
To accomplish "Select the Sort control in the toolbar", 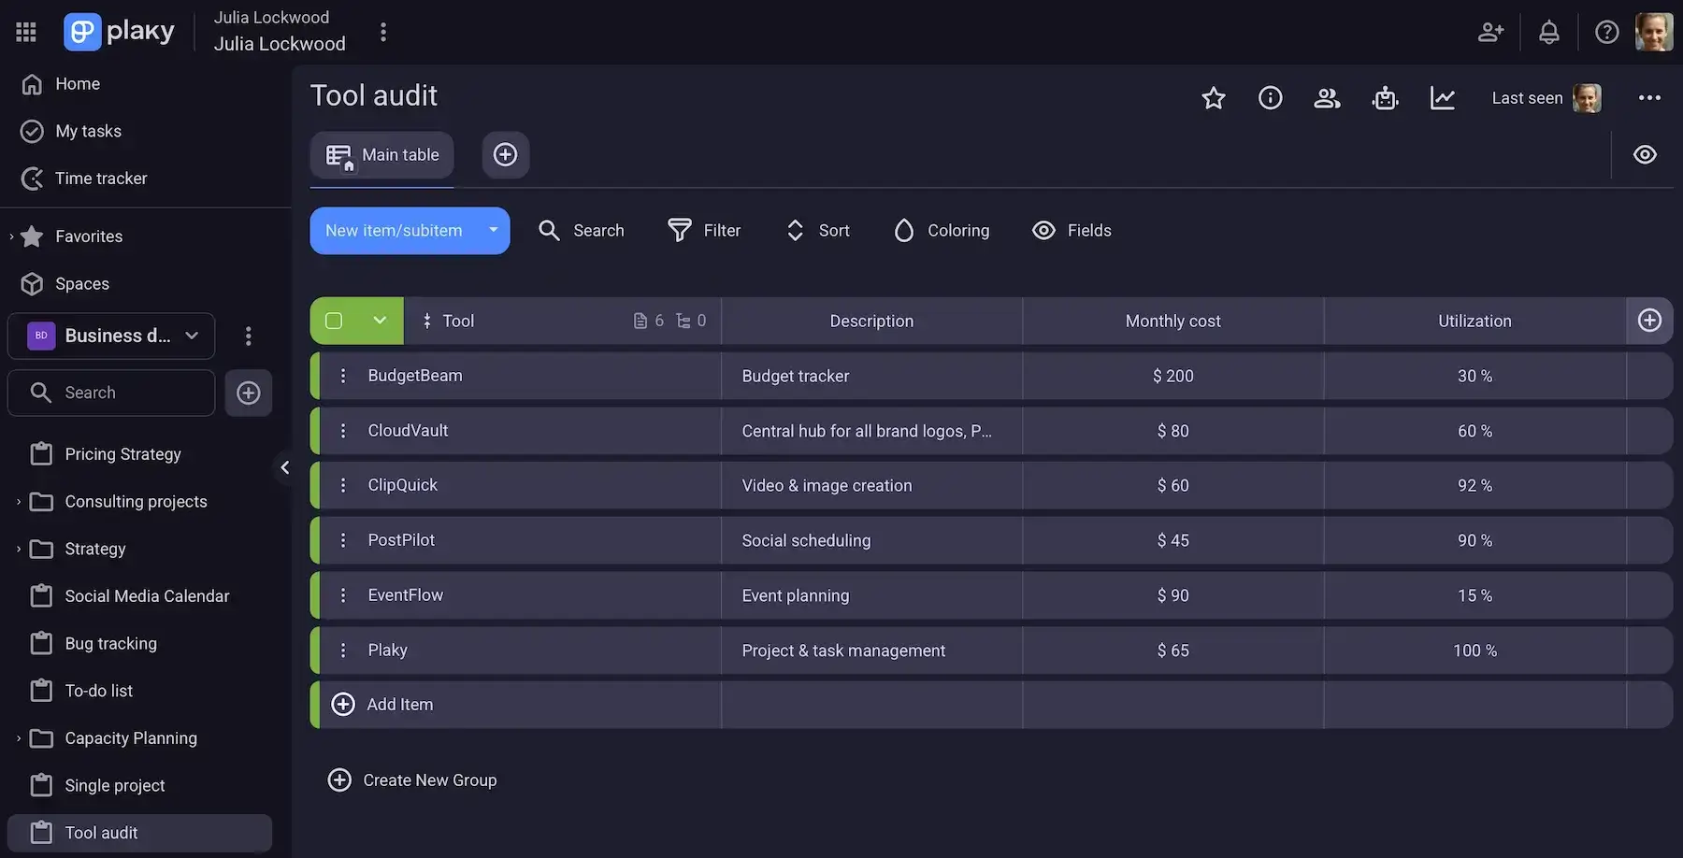I will point(816,230).
